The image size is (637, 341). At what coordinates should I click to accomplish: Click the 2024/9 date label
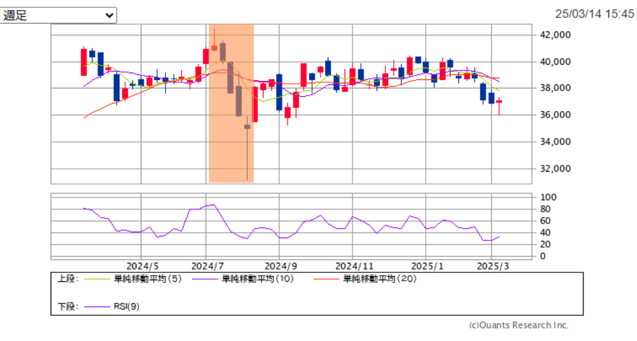click(280, 266)
